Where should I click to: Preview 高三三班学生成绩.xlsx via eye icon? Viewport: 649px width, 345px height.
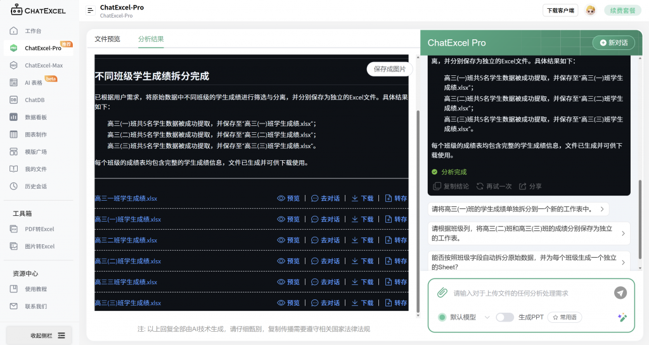coord(281,282)
